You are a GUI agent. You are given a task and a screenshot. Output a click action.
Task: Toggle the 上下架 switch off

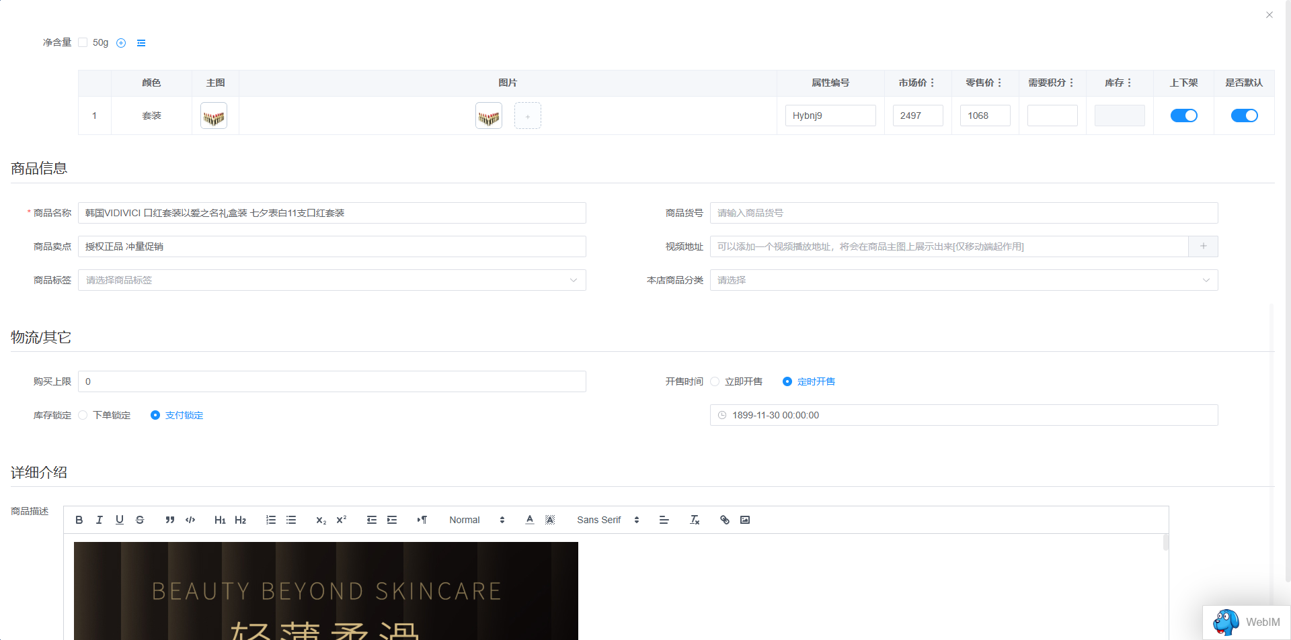point(1183,116)
